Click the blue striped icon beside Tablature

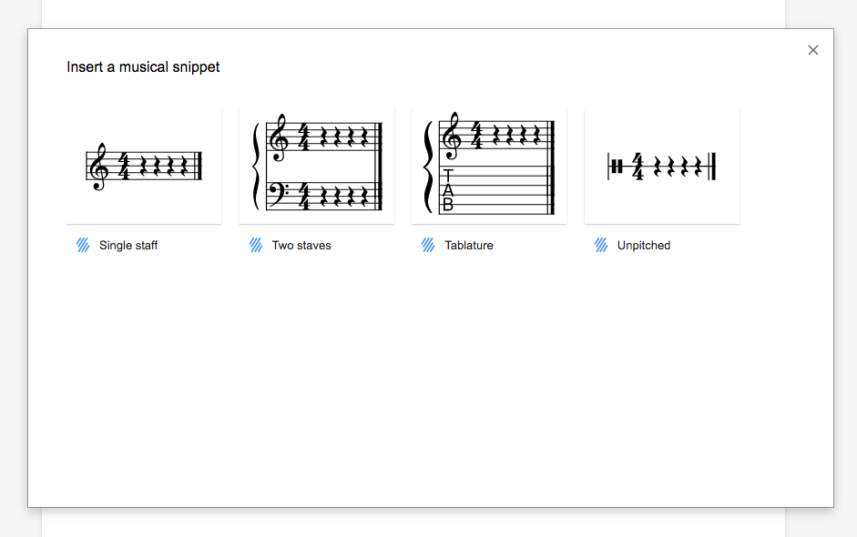(428, 245)
